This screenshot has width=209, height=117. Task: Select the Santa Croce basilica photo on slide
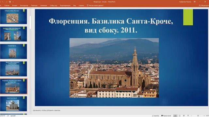pyautogui.click(x=114, y=68)
